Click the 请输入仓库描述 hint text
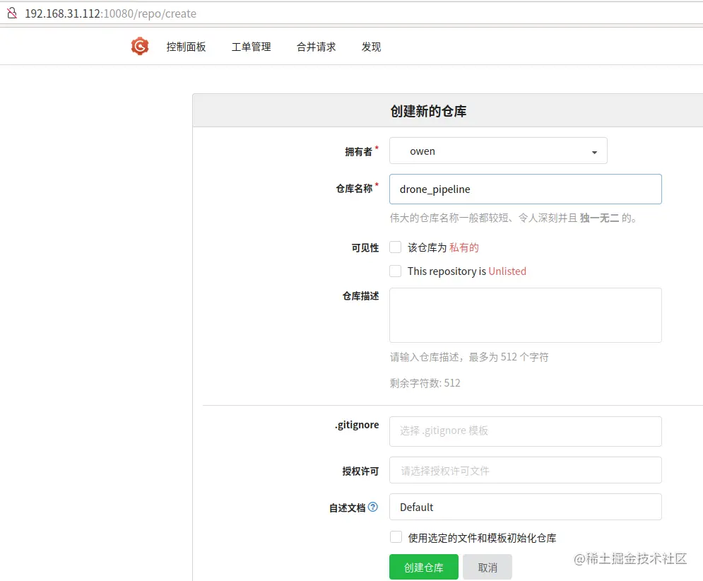 coord(469,357)
